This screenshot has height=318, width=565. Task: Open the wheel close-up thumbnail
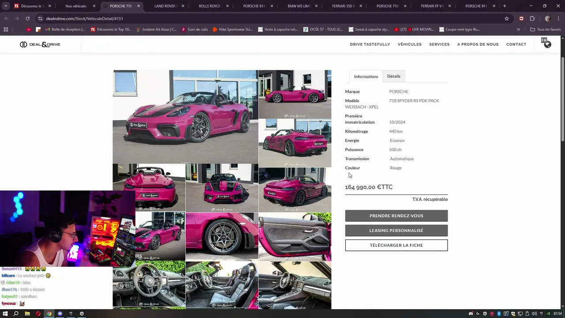(x=222, y=236)
